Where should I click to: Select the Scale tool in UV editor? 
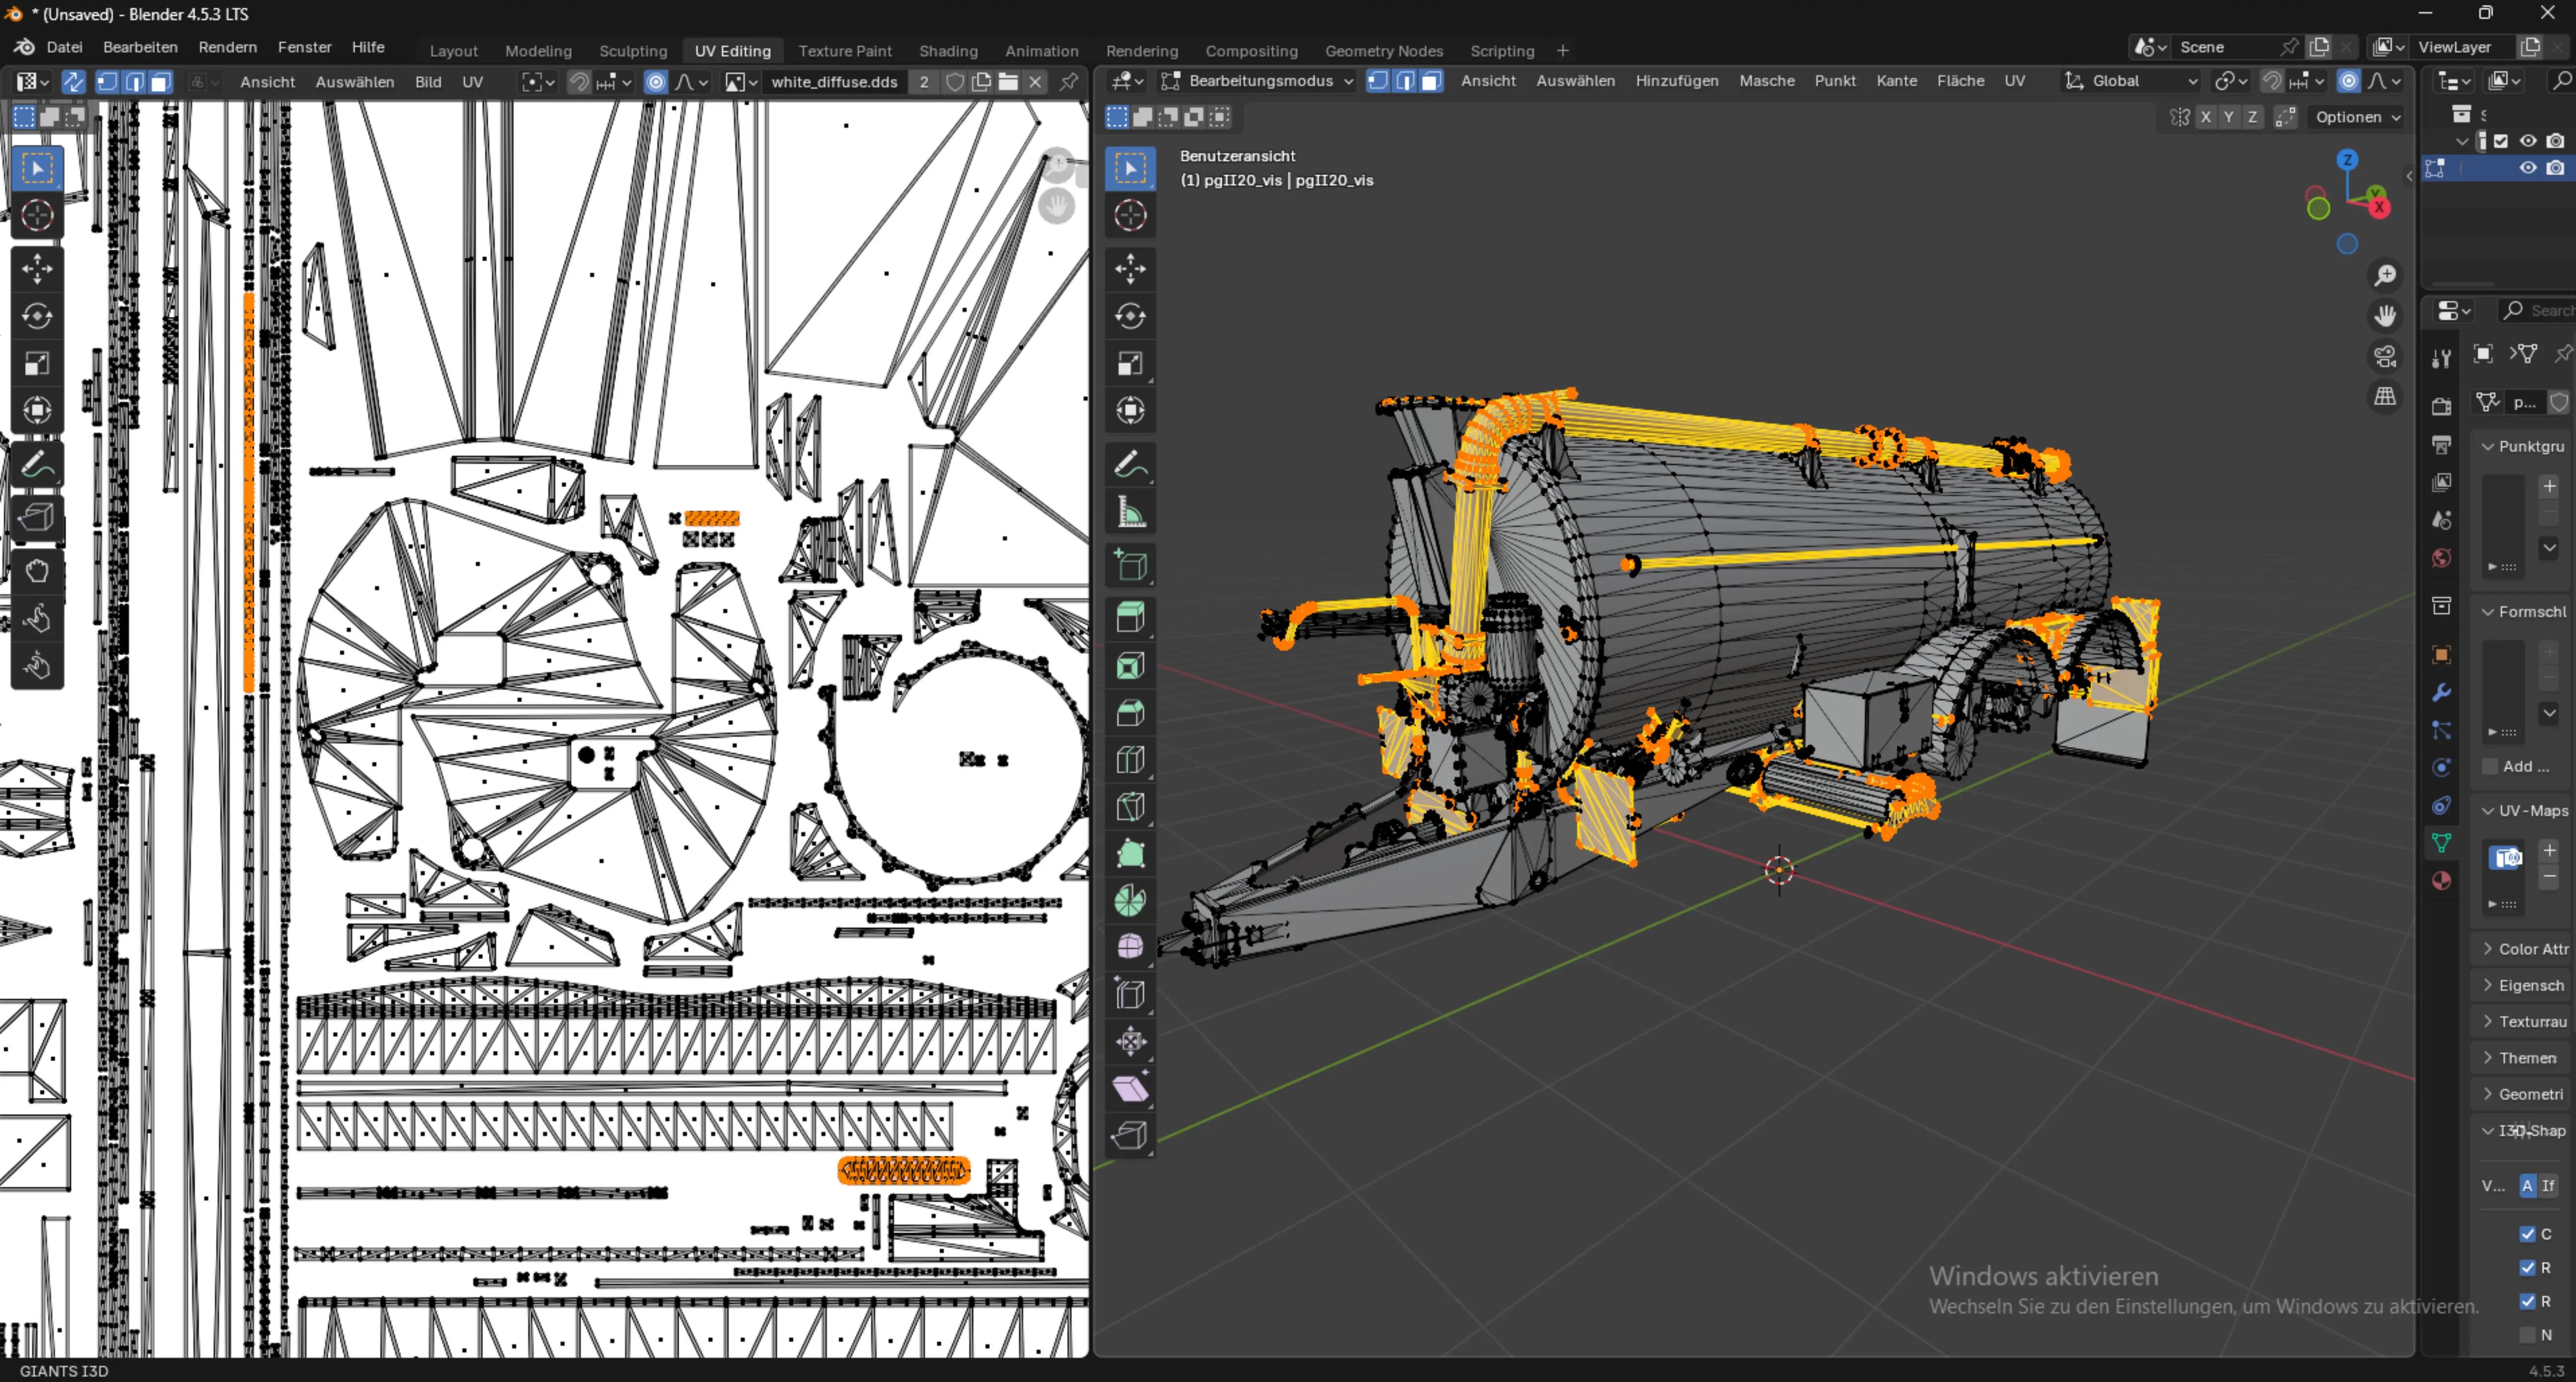(x=37, y=363)
